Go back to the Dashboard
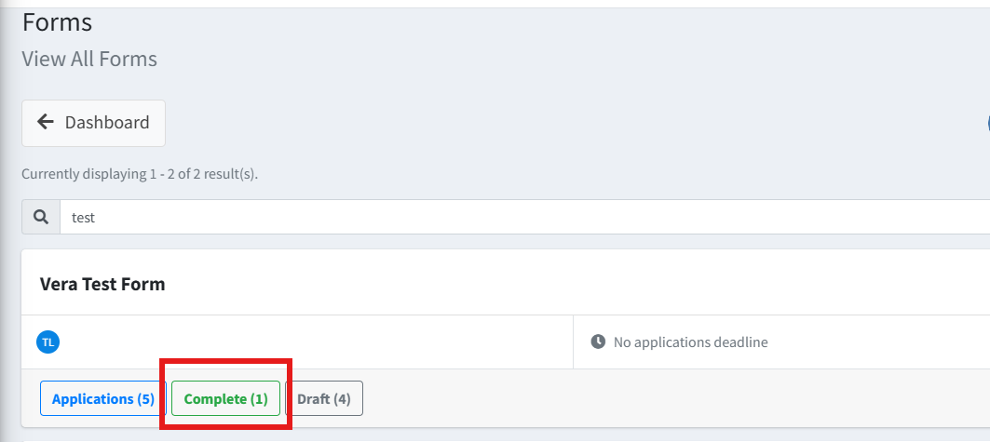 (x=93, y=123)
